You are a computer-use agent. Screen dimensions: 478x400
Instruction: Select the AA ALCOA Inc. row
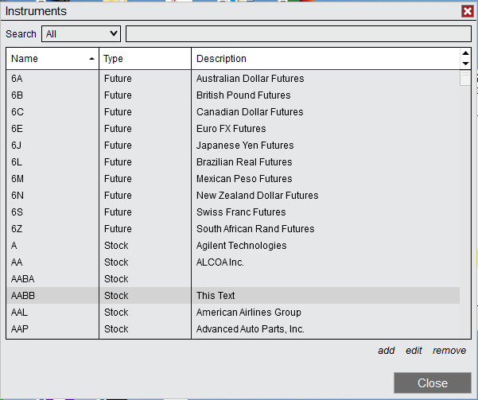click(x=232, y=262)
